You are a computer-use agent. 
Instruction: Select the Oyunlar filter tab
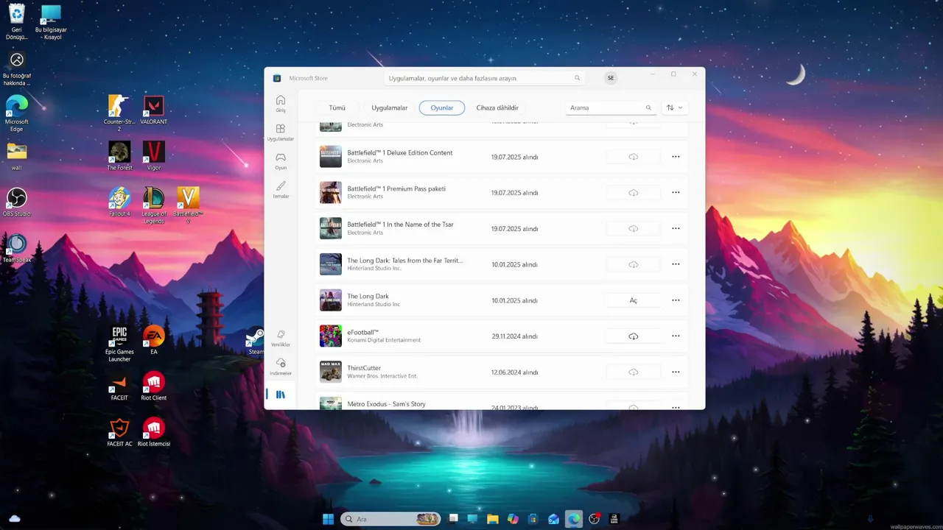pos(442,107)
